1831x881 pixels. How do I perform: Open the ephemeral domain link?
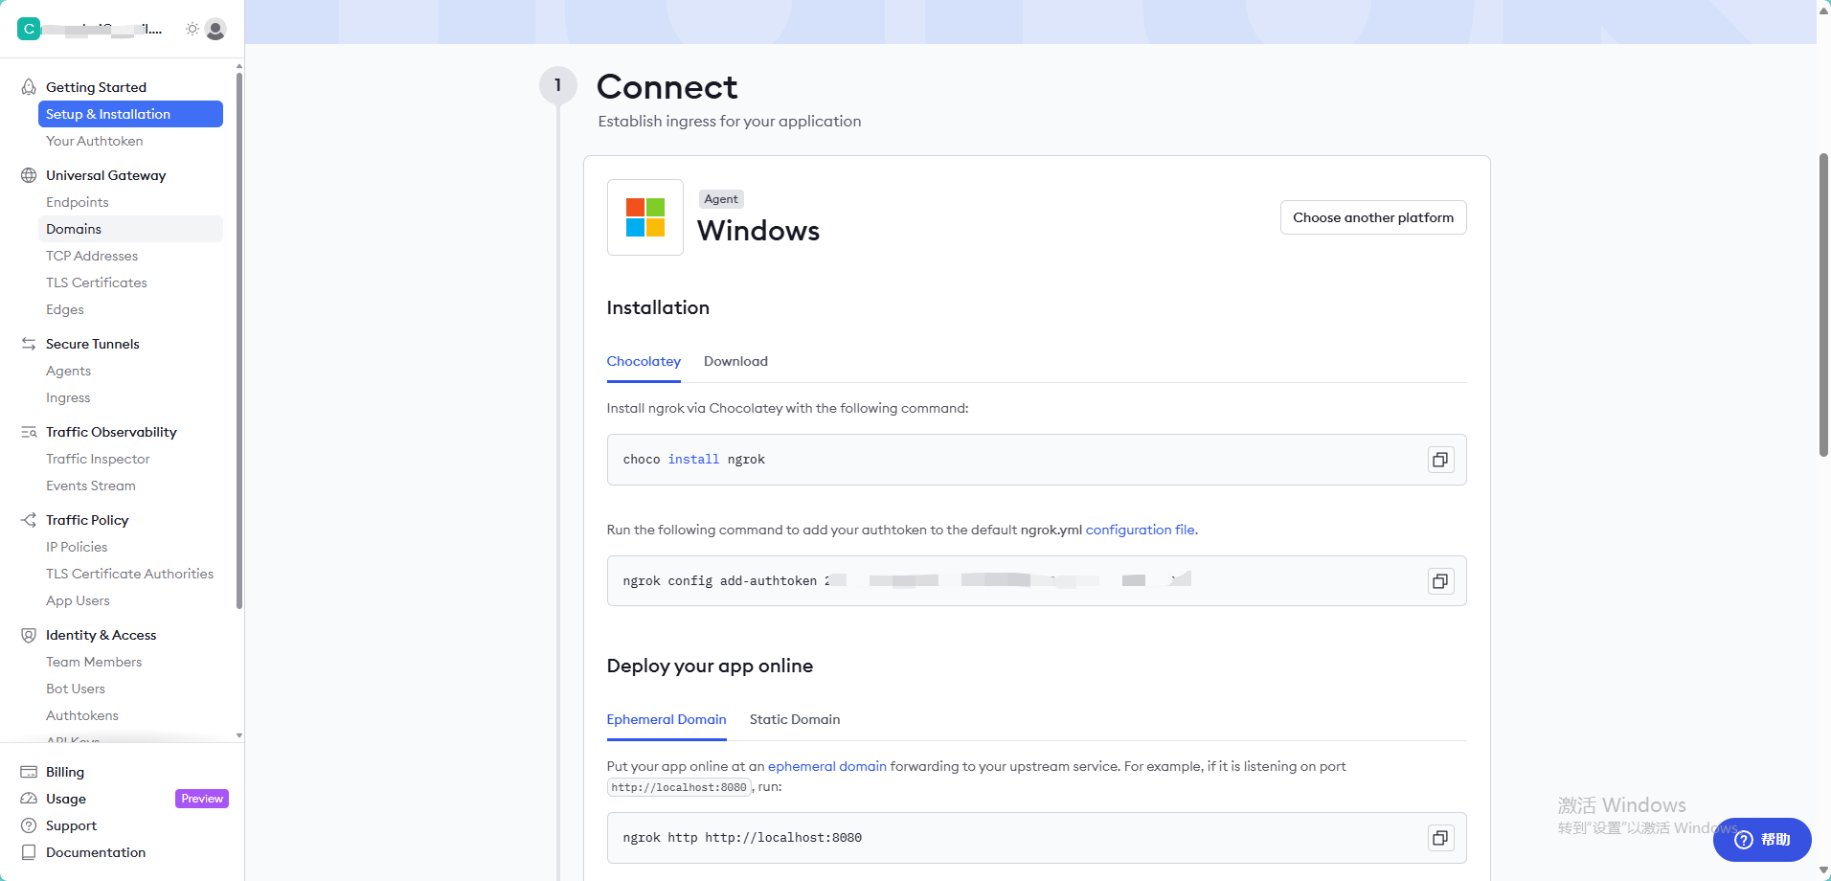point(827,766)
